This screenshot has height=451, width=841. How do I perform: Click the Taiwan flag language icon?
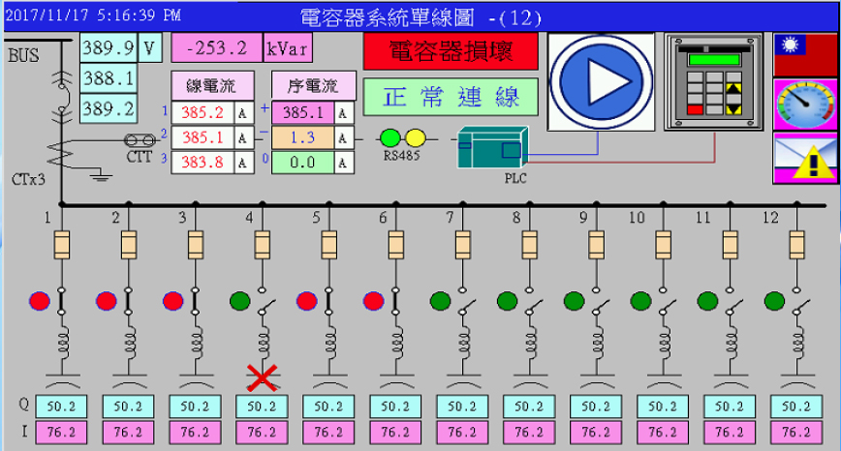tap(804, 53)
